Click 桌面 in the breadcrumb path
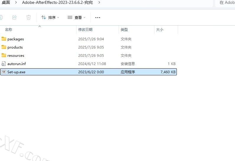The width and height of the screenshot is (235, 161). 6,2
